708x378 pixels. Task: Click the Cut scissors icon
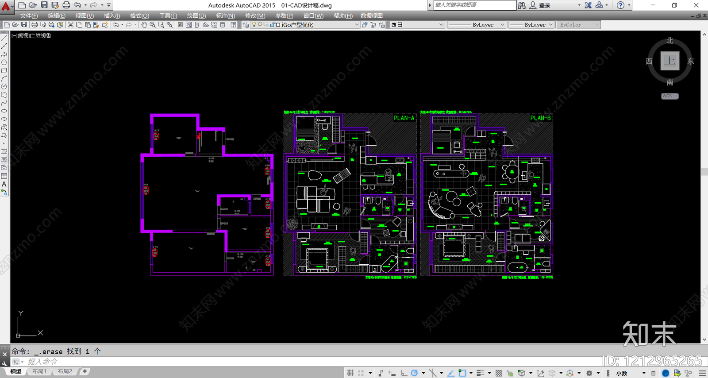tap(71, 25)
